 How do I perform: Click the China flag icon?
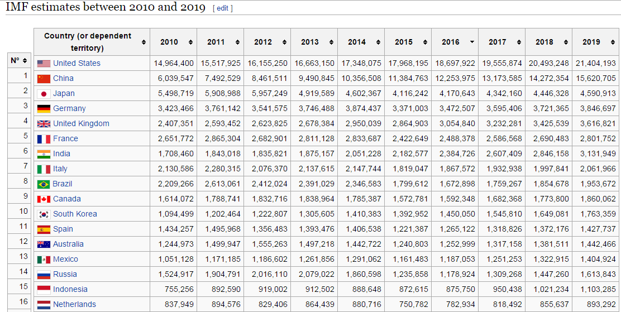coord(44,78)
